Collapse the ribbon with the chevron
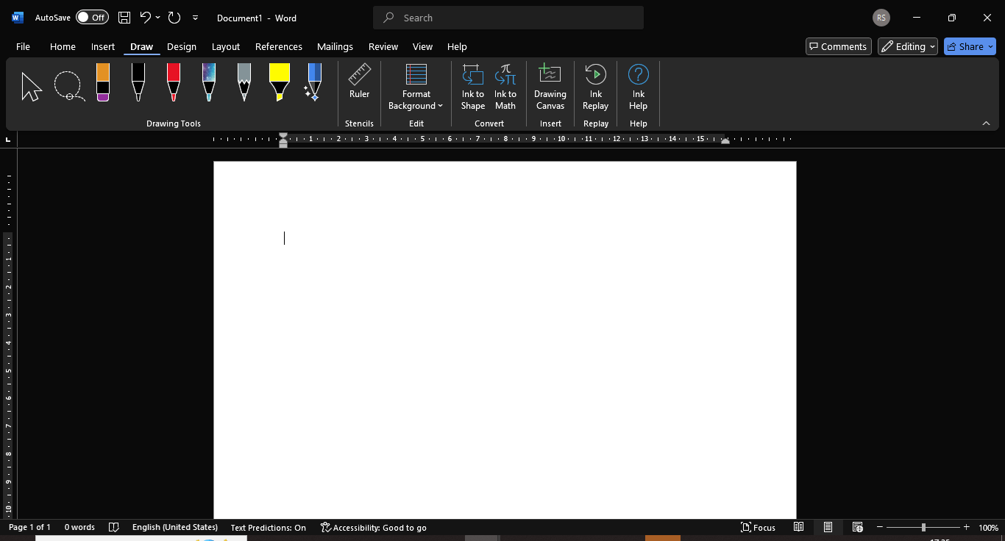The height and width of the screenshot is (541, 1005). pyautogui.click(x=986, y=123)
